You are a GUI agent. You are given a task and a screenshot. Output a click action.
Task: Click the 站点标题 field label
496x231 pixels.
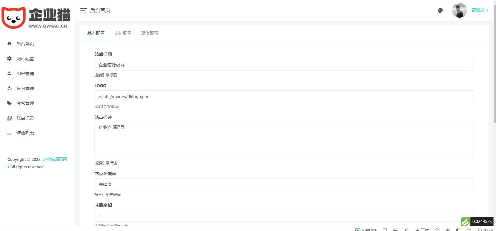pos(103,54)
